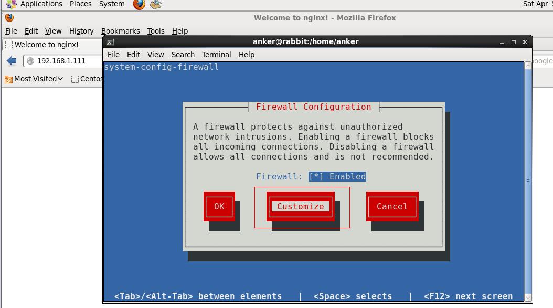Go back with the Firefox back arrow
Viewport: 553px width, 308px height.
pos(12,61)
